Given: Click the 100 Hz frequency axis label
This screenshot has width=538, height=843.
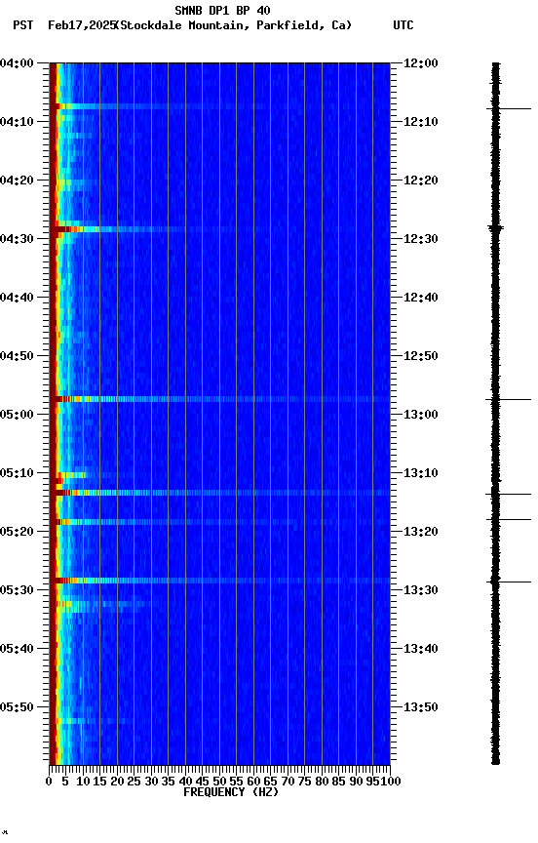Looking at the screenshot, I should point(391,783).
